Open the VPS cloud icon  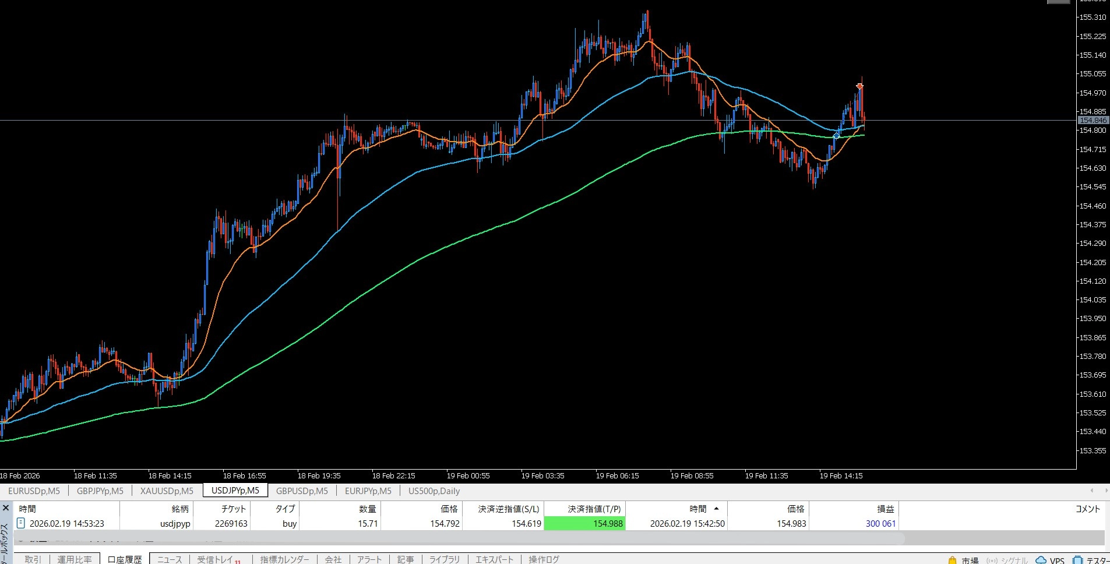tap(1041, 560)
